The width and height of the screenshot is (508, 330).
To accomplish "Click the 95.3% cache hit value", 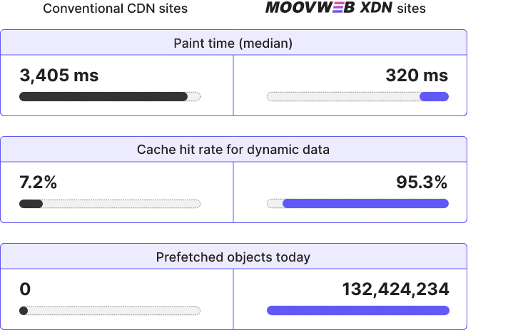I will pyautogui.click(x=422, y=182).
